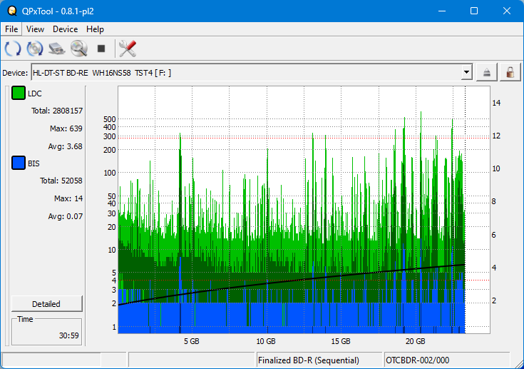Click the green LDC color swatch
The height and width of the screenshot is (369, 524).
click(x=19, y=93)
